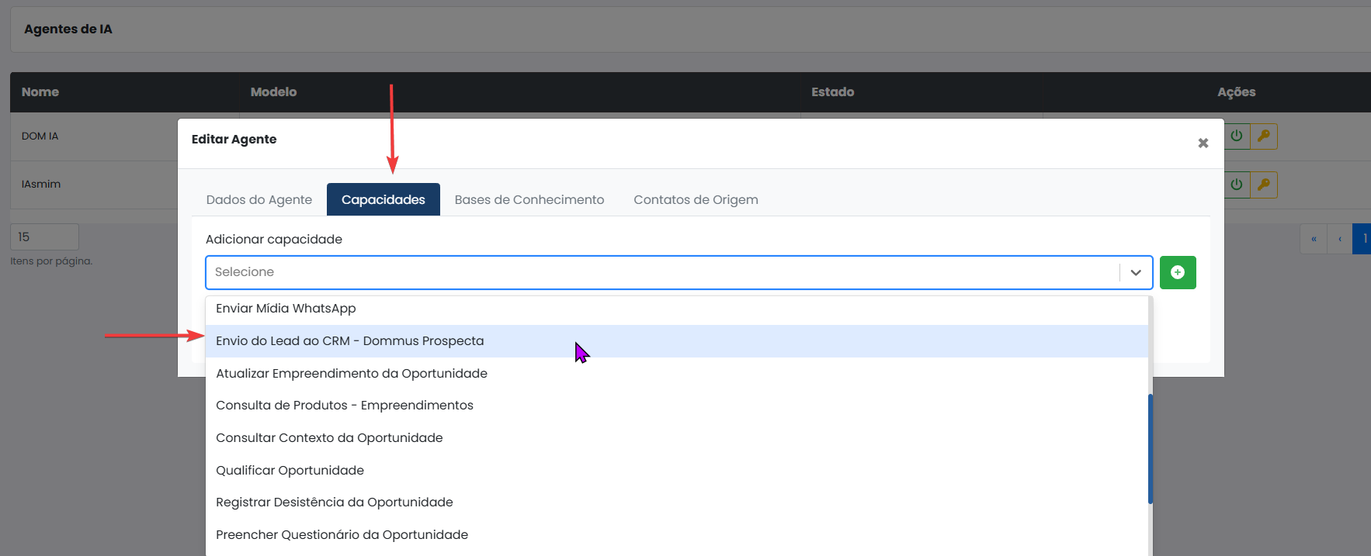Screen dimensions: 1371x556
Task: Select Envio do Lead ao CRM option
Action: tap(677, 341)
